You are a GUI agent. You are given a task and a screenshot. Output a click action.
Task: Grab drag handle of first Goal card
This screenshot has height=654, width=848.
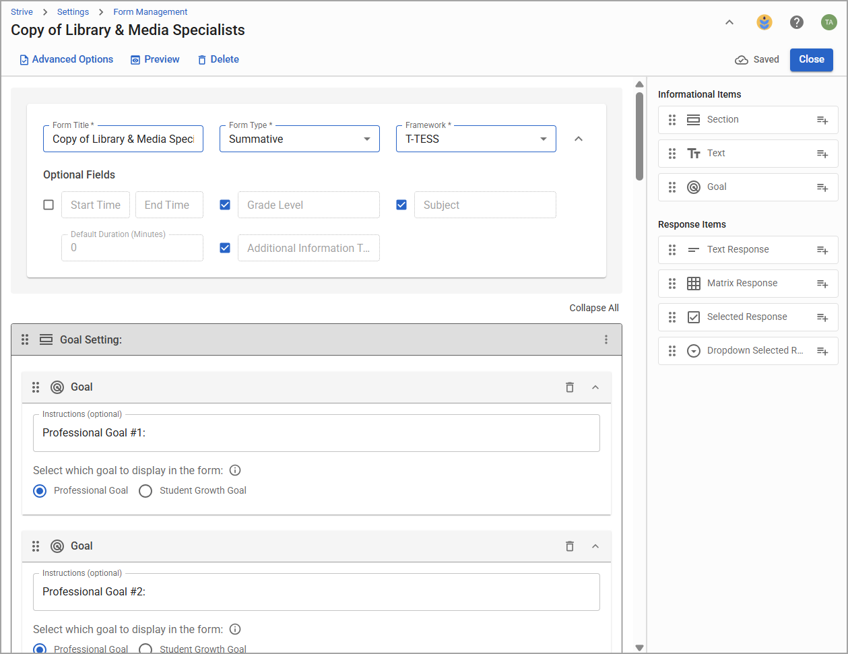[x=36, y=387]
